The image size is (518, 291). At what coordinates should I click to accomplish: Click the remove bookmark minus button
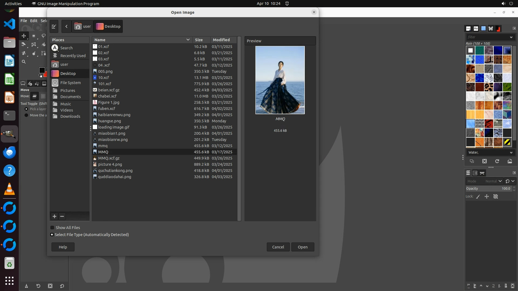pos(62,216)
